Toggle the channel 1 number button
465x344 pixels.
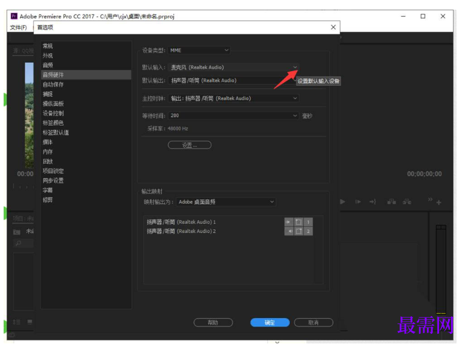(308, 222)
